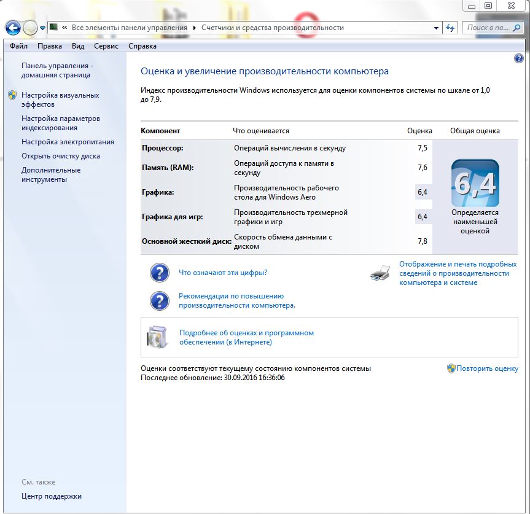The width and height of the screenshot is (530, 514).
Task: Select the 'Графика для игр:' row label
Action: pyautogui.click(x=173, y=217)
